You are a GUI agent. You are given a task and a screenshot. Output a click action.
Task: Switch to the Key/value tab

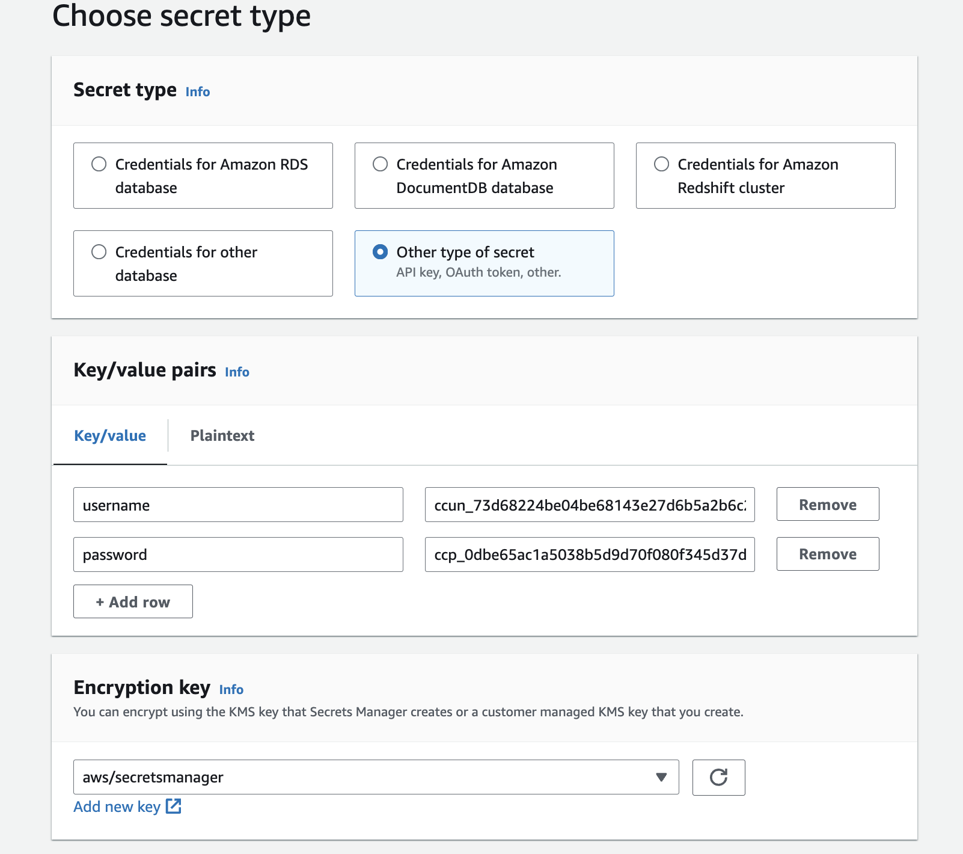point(110,435)
